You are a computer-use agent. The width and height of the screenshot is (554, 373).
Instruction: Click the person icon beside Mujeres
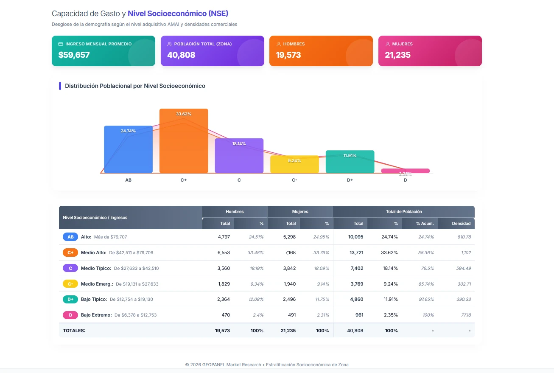pos(388,44)
